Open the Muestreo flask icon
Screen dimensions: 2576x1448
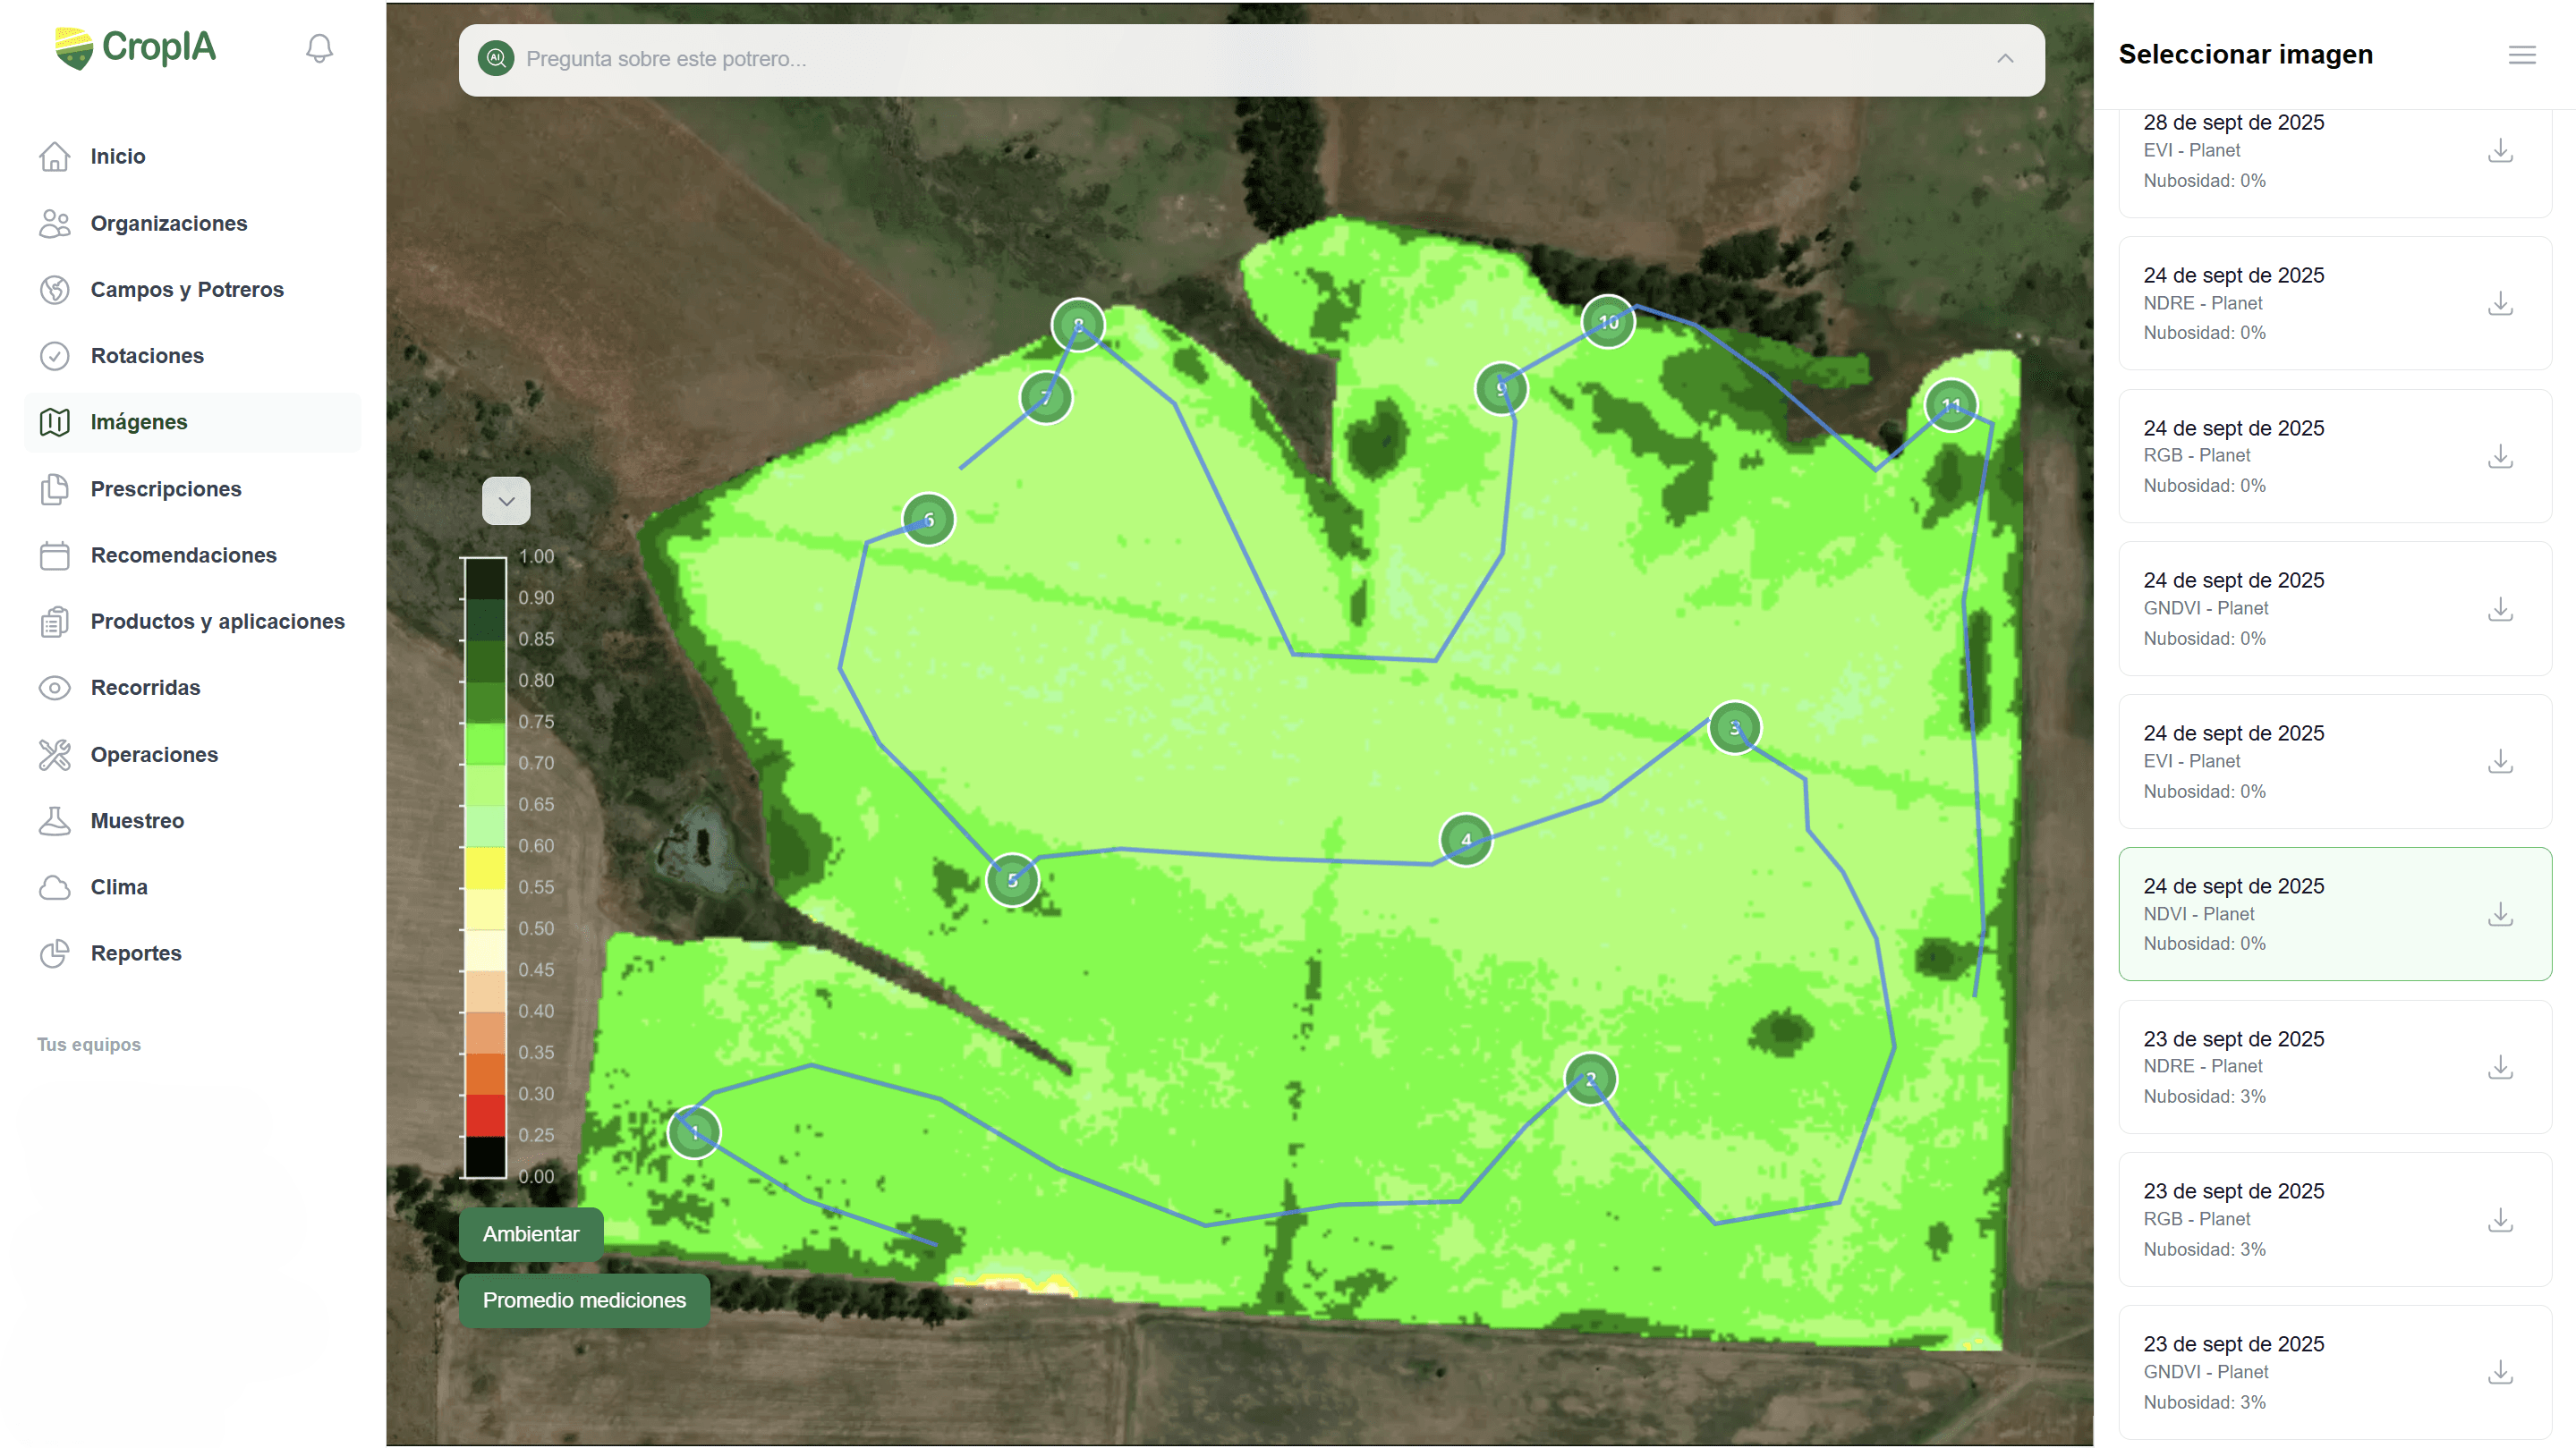click(x=55, y=820)
